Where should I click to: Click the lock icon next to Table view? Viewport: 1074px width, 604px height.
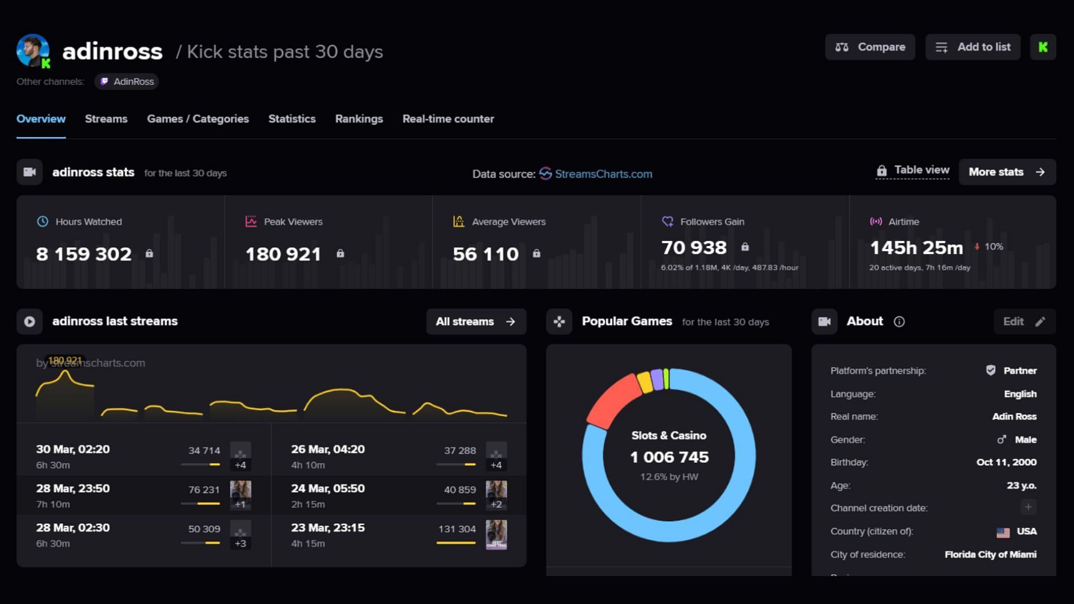tap(882, 171)
